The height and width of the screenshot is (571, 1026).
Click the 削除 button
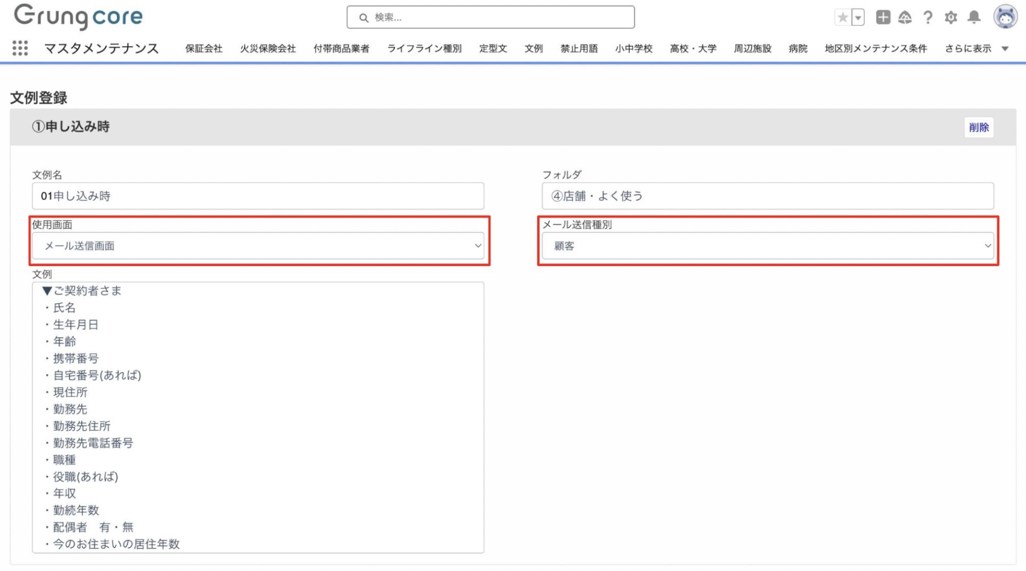click(978, 127)
